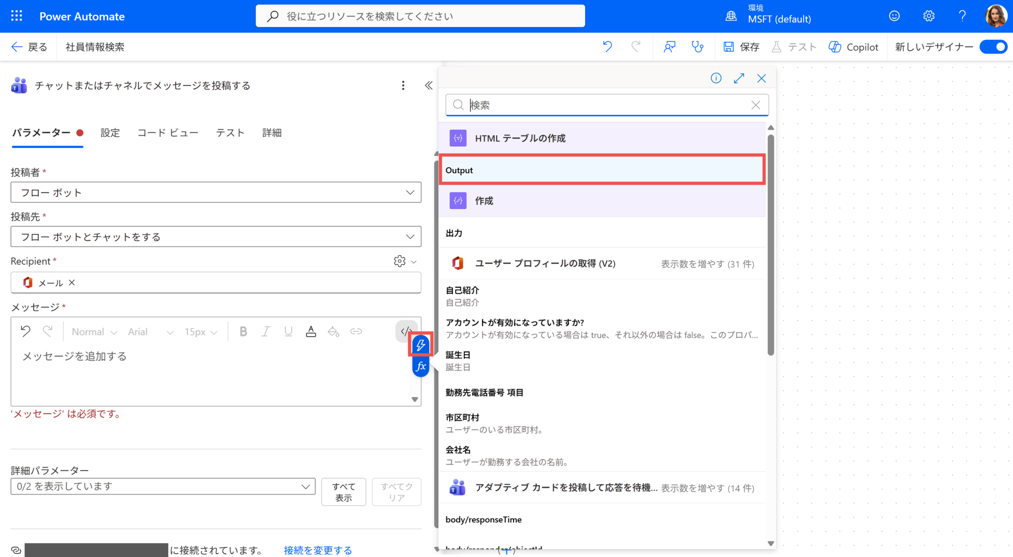Image resolution: width=1013 pixels, height=557 pixels.
Task: Open the fx expression editor
Action: click(x=421, y=366)
